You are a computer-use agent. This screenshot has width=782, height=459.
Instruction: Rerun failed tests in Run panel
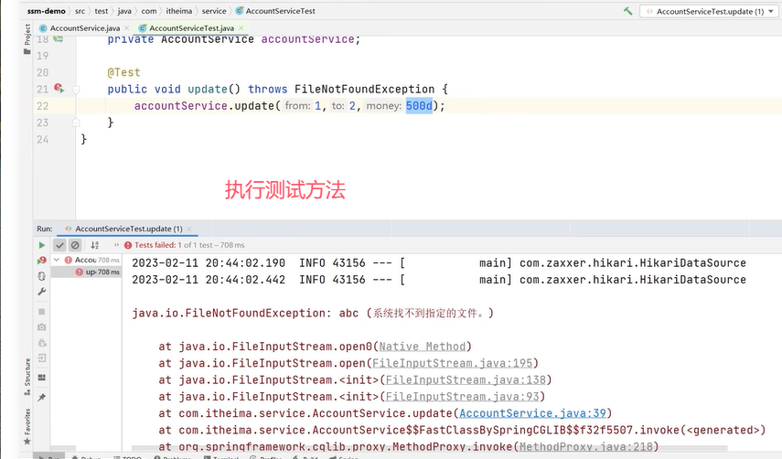click(x=42, y=261)
